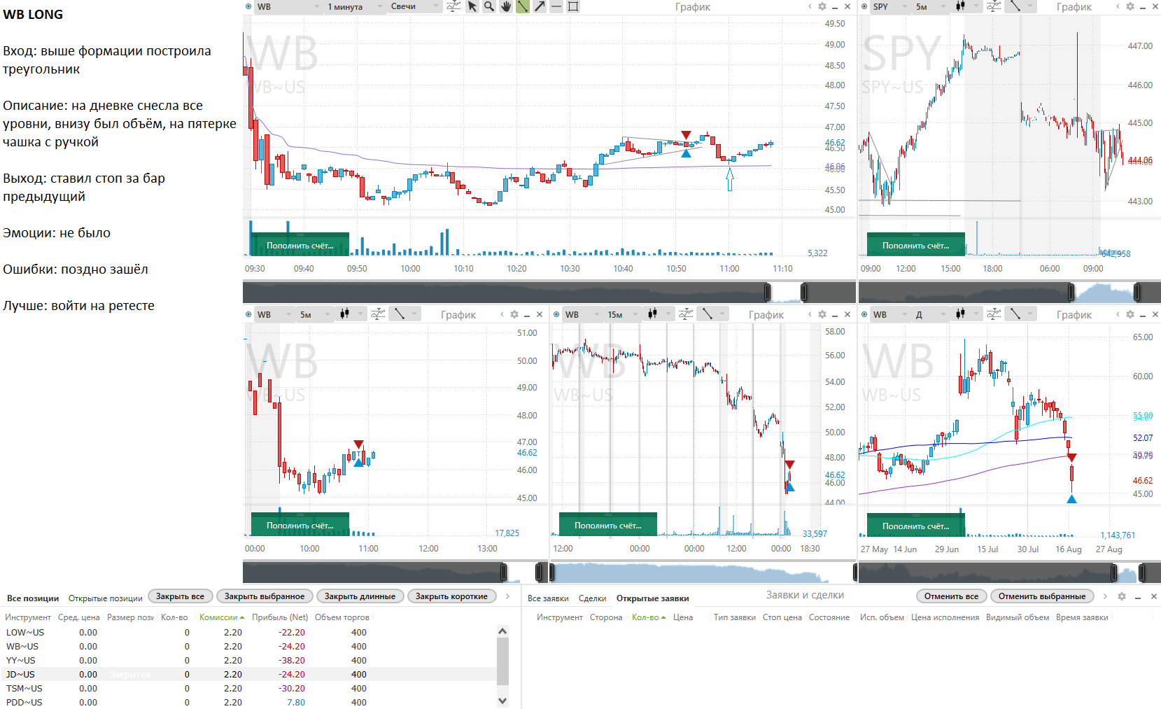Switch to Открытые заявки tab
The height and width of the screenshot is (709, 1161).
click(652, 598)
